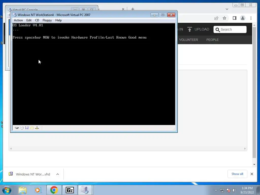Screen dimensions: 260x195
Task: Click the CD drive status icon
Action: point(22,128)
